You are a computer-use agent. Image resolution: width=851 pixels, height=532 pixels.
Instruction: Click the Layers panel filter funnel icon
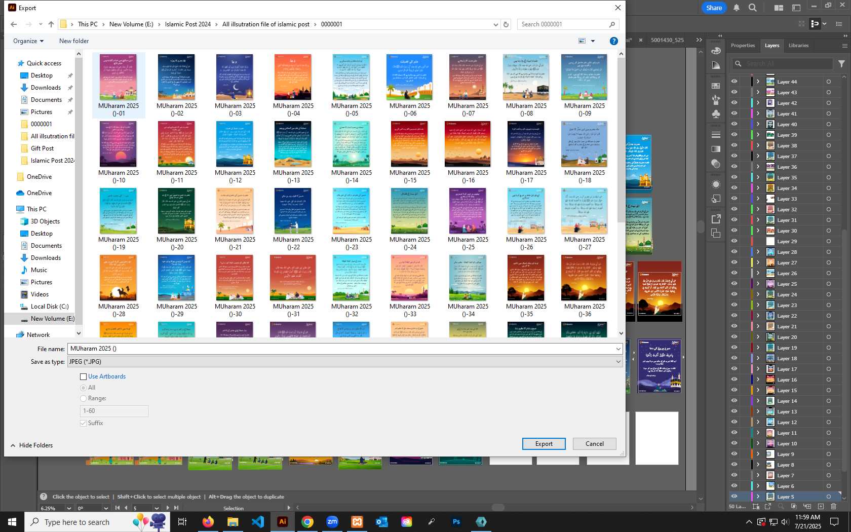pyautogui.click(x=841, y=64)
